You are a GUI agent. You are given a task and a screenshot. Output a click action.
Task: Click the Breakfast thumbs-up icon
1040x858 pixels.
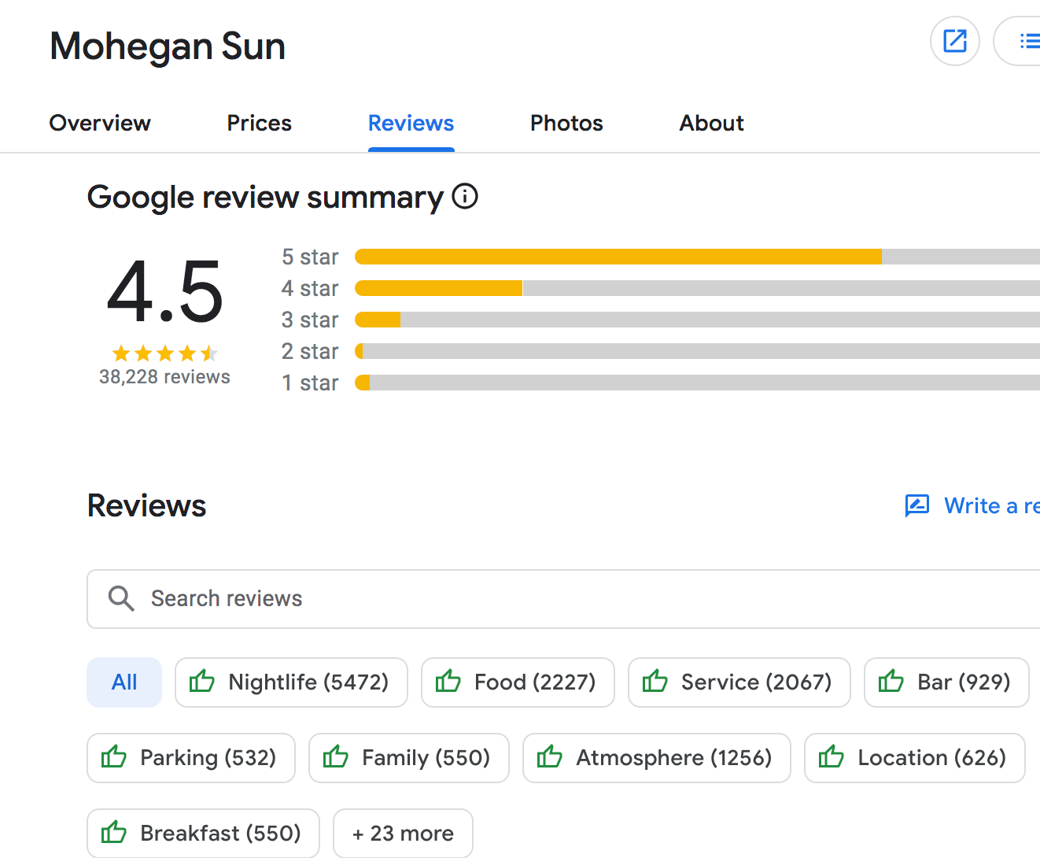point(114,832)
